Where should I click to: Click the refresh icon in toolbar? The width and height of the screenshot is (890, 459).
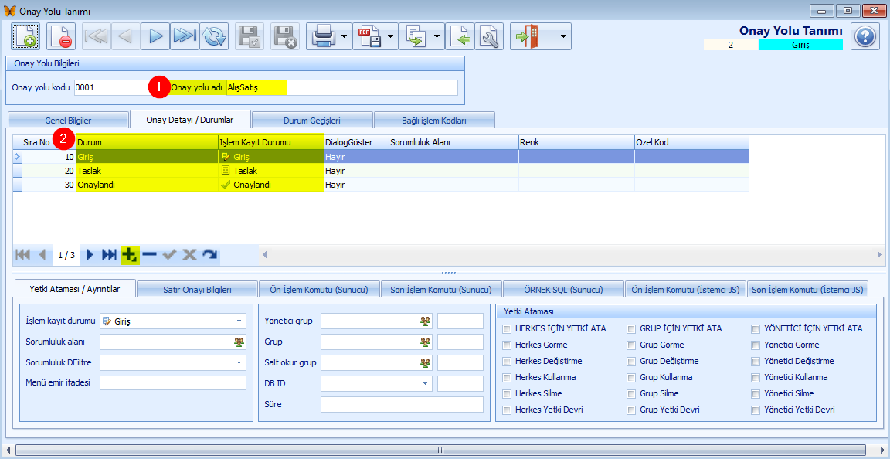214,36
